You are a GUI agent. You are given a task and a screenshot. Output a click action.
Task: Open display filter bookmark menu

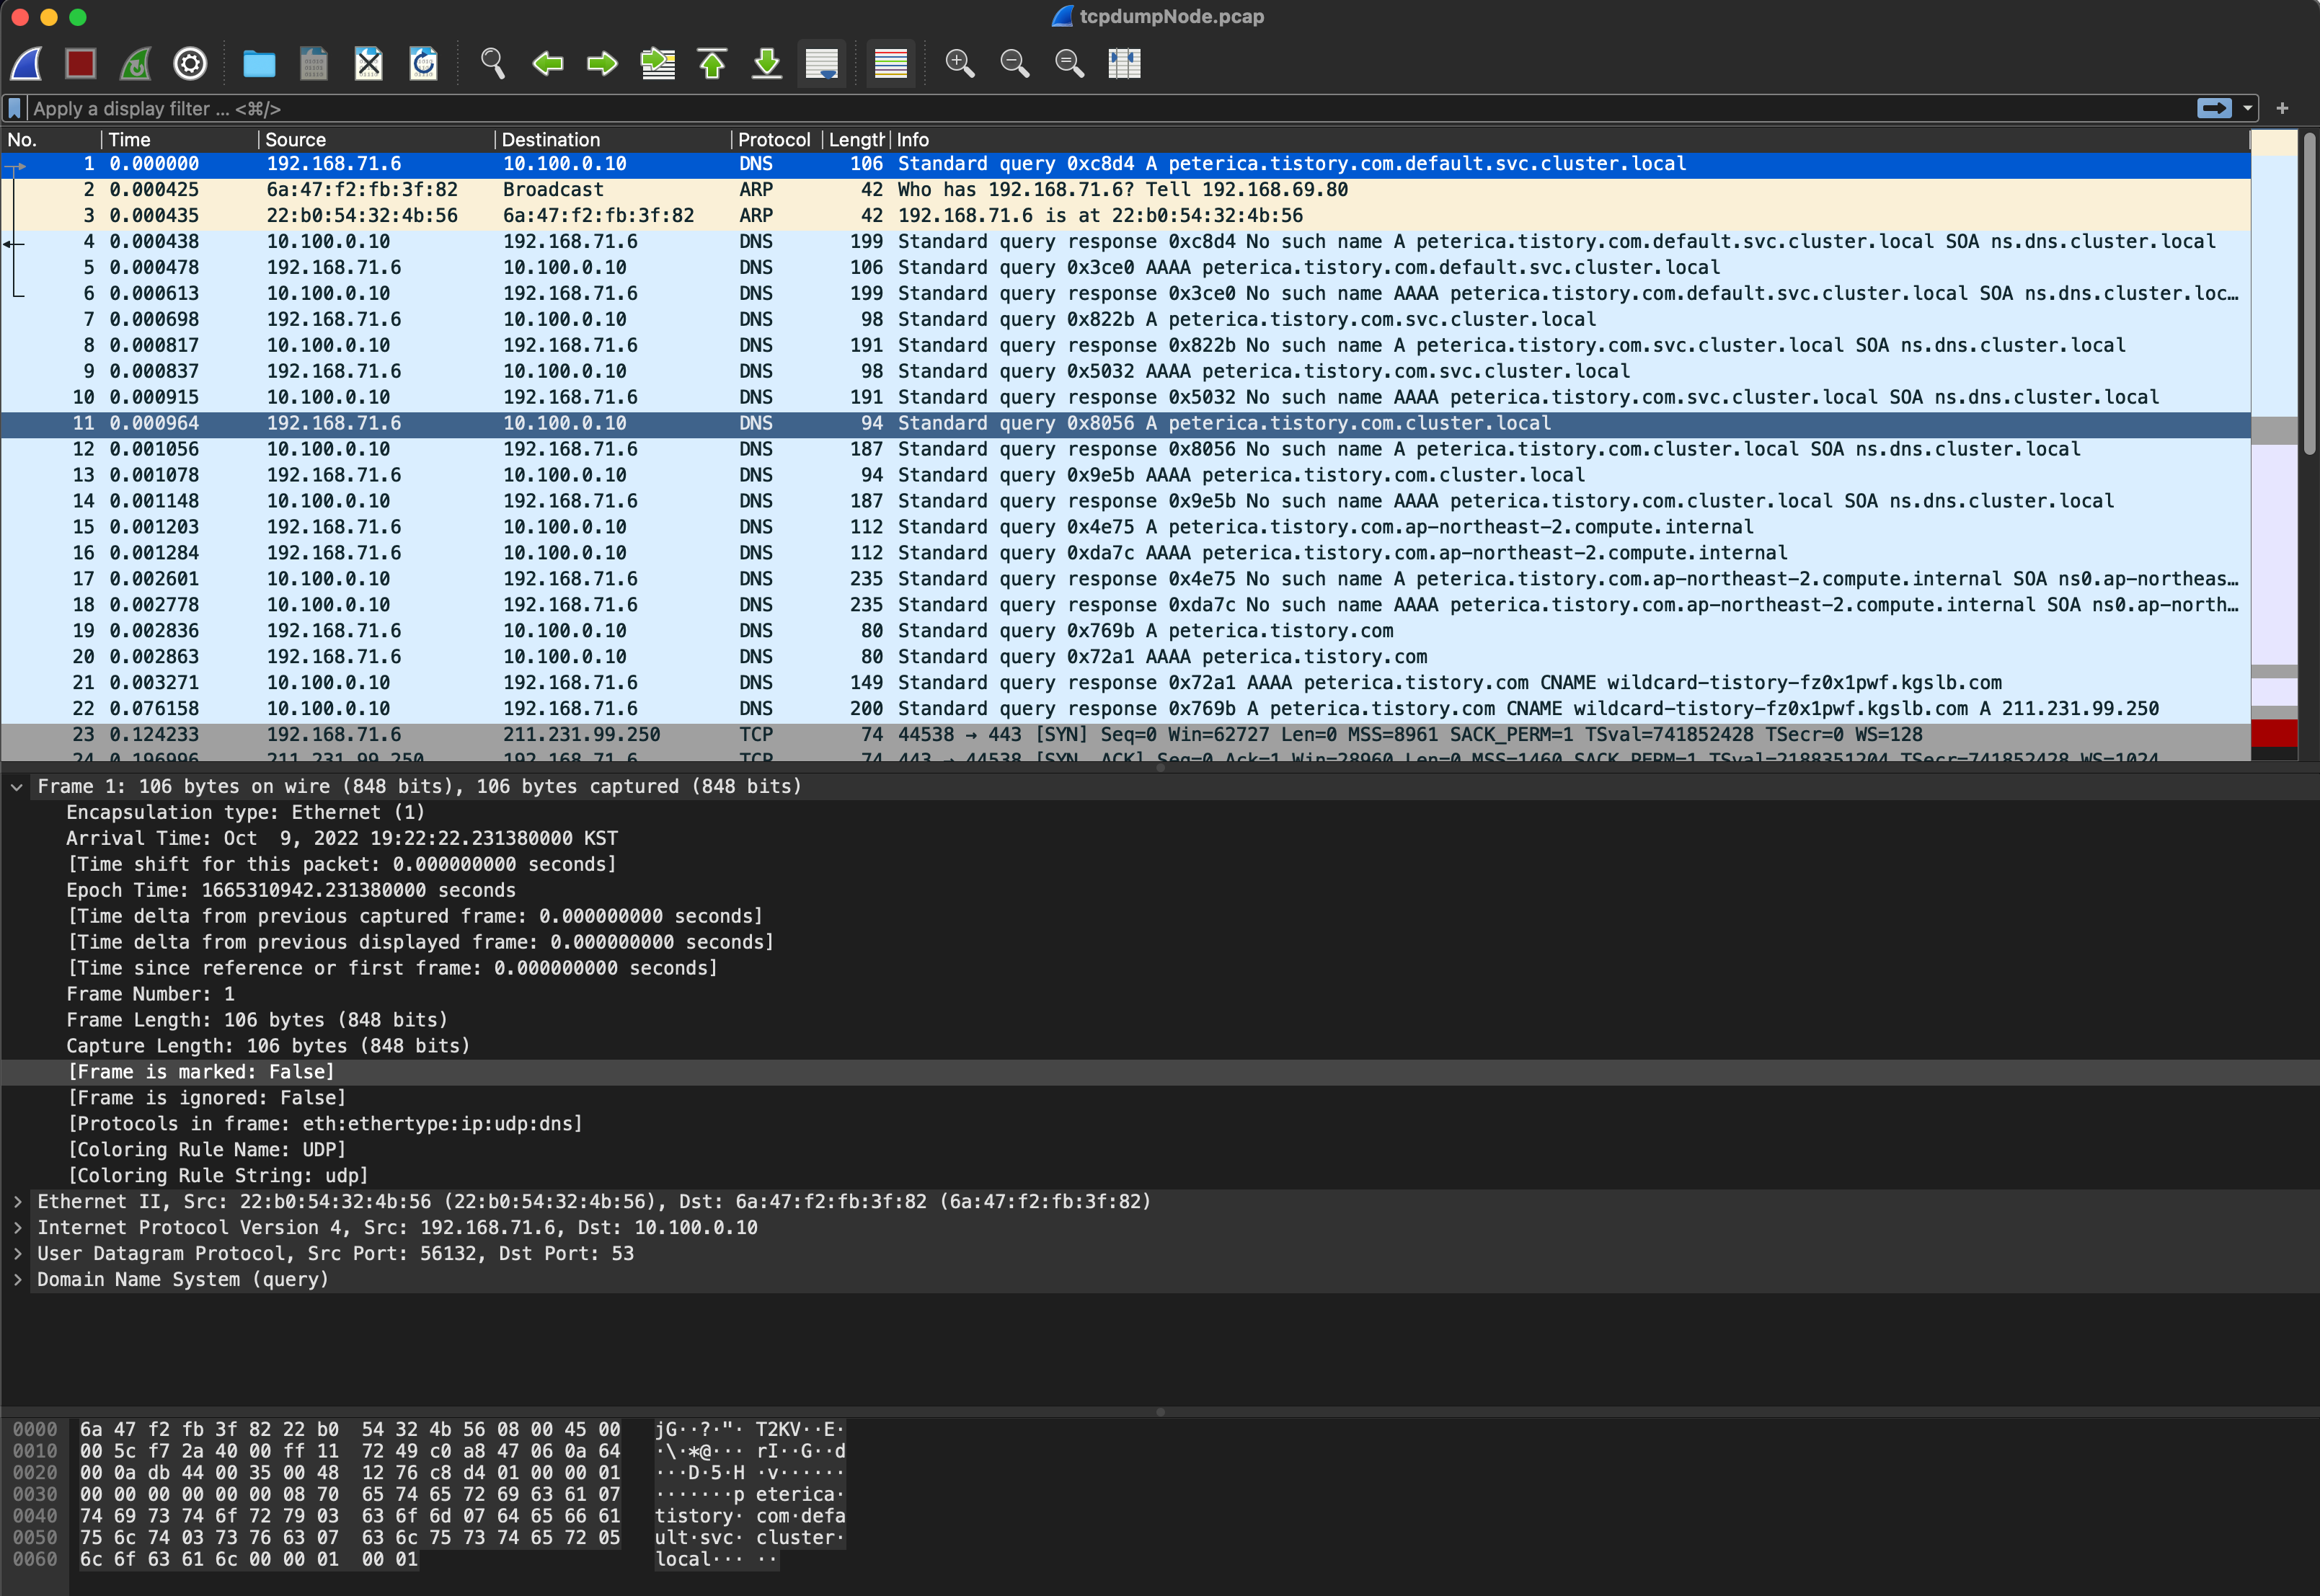[15, 108]
